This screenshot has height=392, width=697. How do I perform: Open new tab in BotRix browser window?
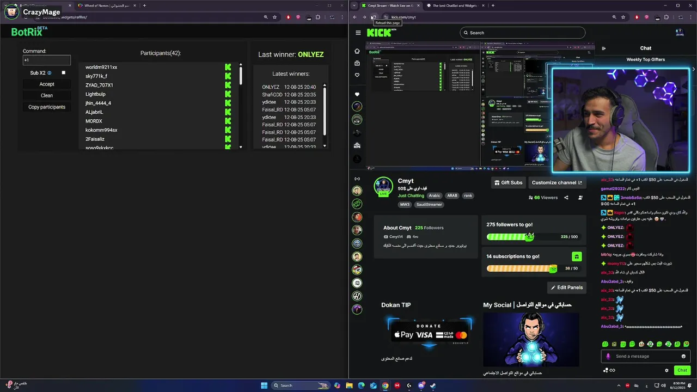[144, 5]
